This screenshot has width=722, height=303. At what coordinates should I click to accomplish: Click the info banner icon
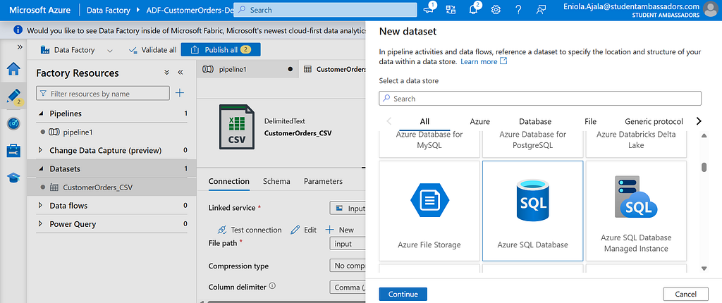18,30
